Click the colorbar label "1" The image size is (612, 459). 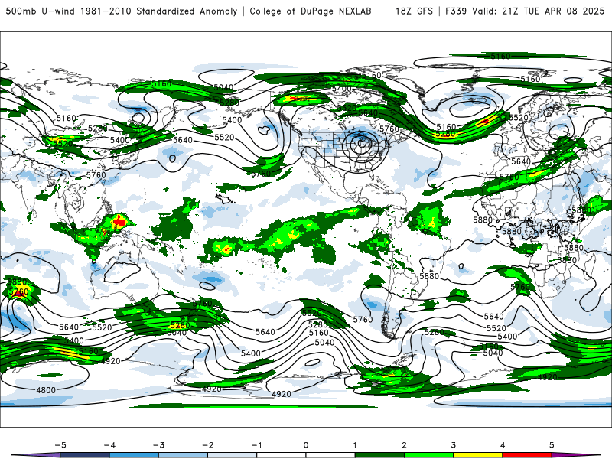click(x=355, y=445)
